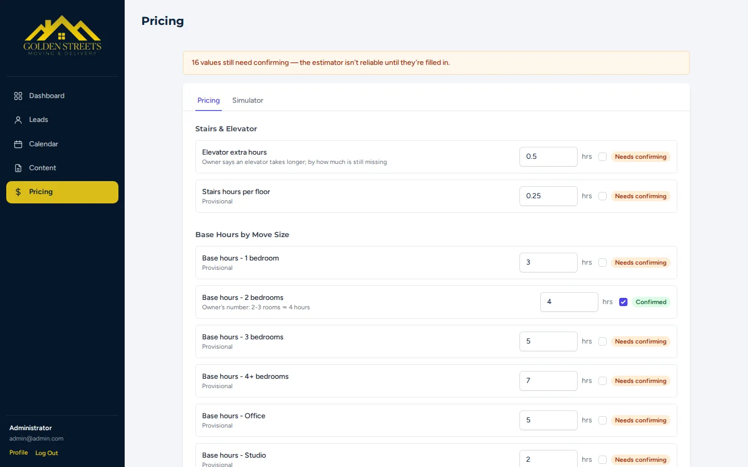The height and width of the screenshot is (467, 748).
Task: Mark 3 bedrooms base hours confirmed
Action: [x=603, y=341]
